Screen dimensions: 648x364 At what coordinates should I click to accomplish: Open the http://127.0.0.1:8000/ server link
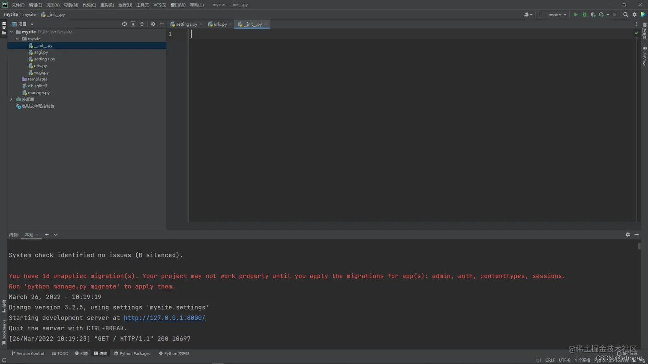click(165, 318)
